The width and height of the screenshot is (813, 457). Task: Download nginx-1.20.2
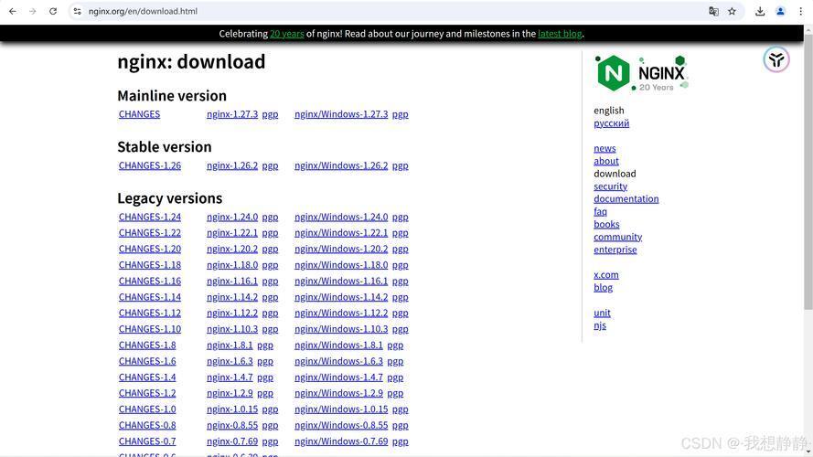pyautogui.click(x=231, y=249)
